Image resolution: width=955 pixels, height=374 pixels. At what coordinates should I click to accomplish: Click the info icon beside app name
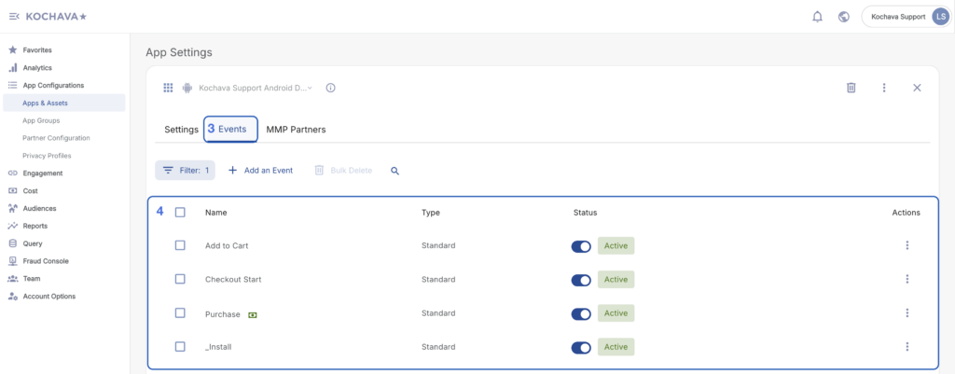pyautogui.click(x=330, y=88)
